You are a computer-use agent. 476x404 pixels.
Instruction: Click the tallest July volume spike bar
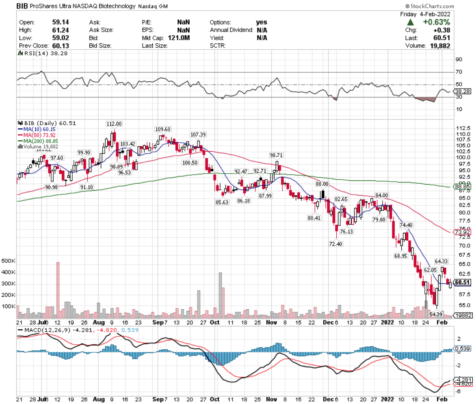tap(58, 290)
